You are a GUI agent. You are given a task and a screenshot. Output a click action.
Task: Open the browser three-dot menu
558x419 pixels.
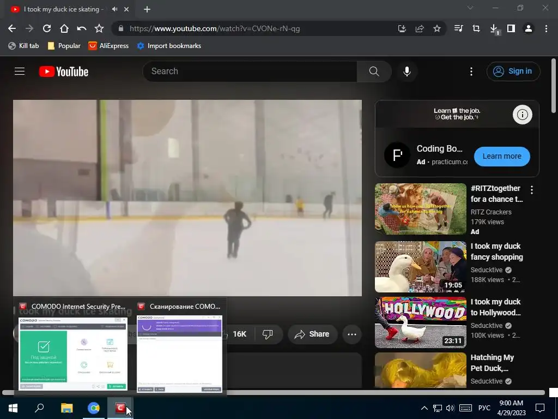[x=546, y=28]
